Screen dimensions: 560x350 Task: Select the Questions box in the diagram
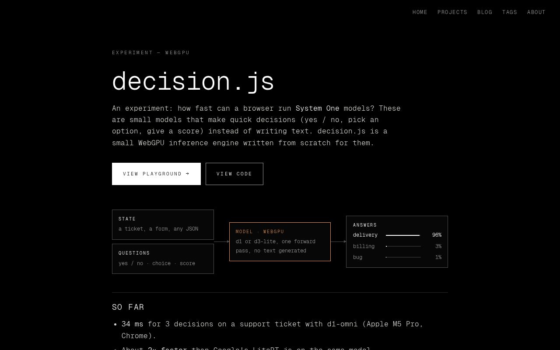pos(163,259)
